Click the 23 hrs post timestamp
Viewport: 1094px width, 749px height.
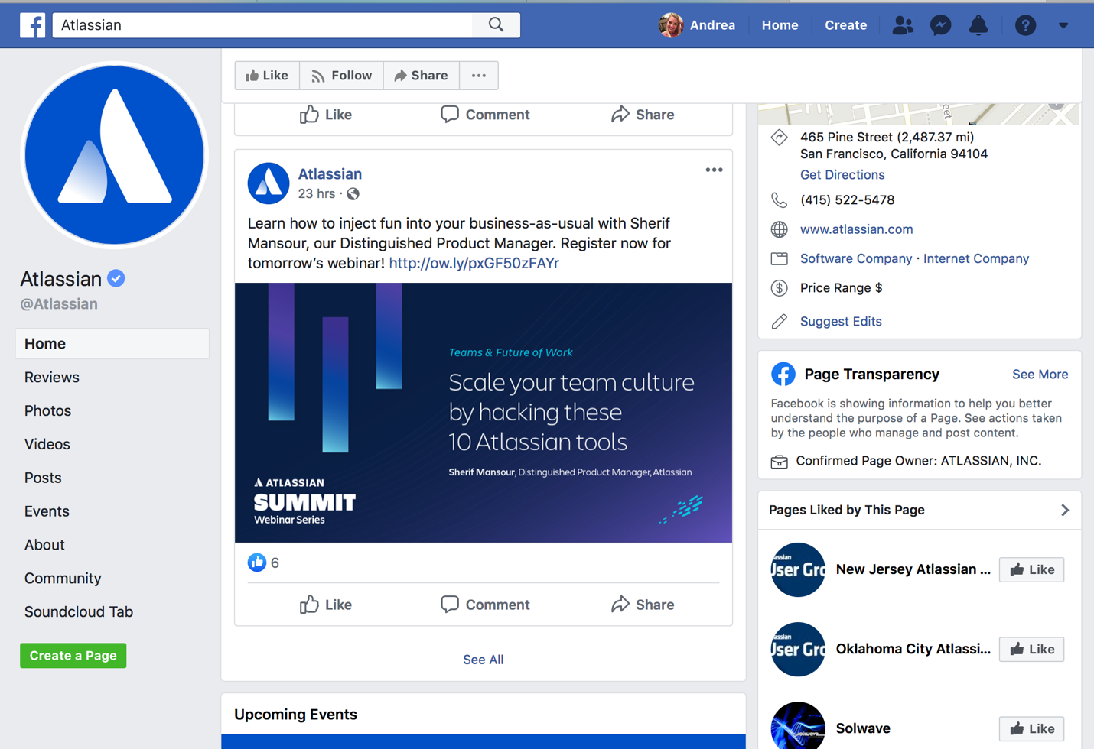[x=317, y=194]
